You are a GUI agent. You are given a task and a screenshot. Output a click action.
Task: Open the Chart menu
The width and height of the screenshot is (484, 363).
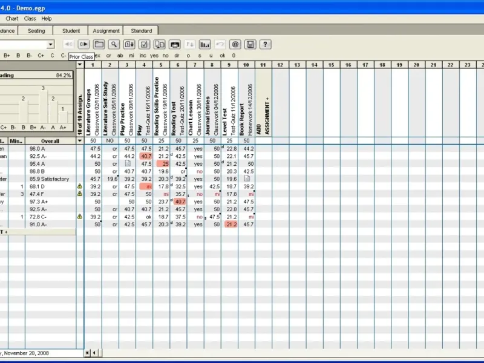11,19
